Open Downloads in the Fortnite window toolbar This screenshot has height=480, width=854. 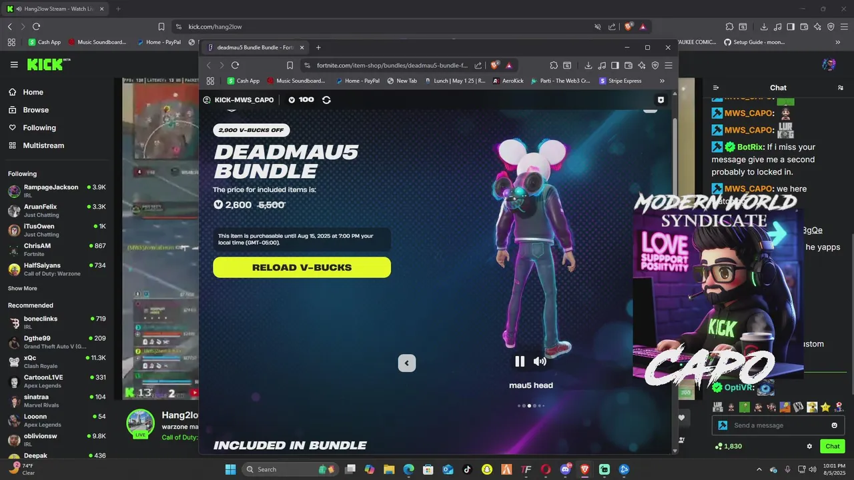588,65
